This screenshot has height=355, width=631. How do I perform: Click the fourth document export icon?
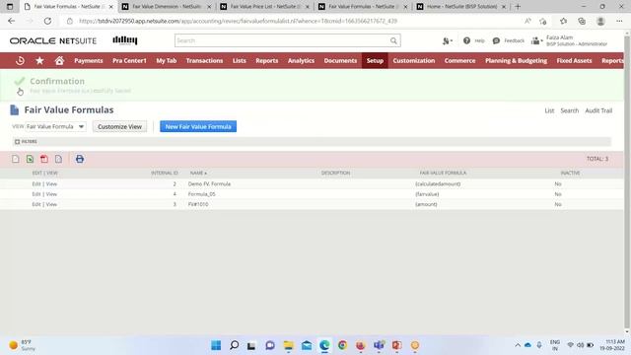[x=59, y=159]
